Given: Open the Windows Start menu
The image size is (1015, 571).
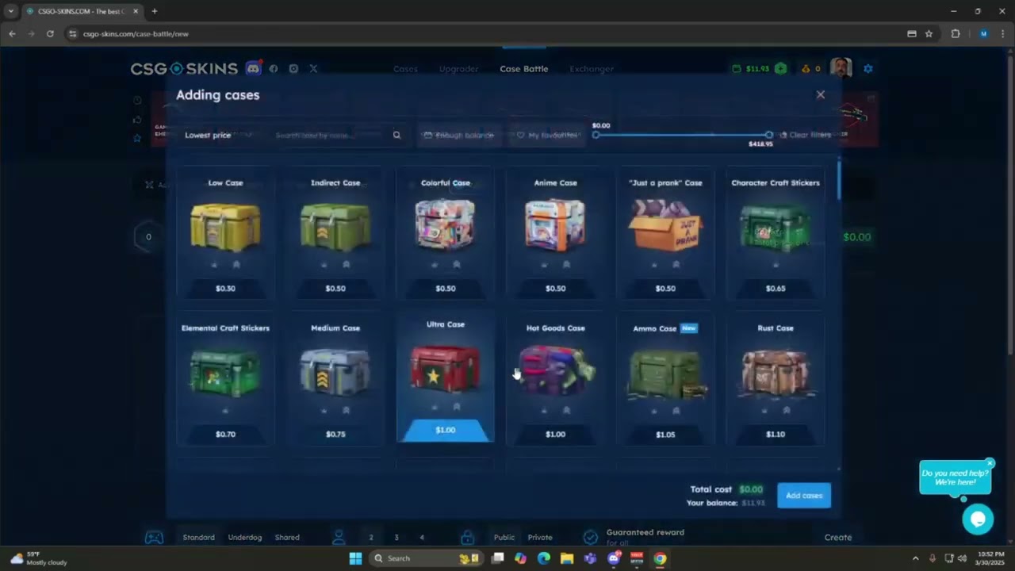Looking at the screenshot, I should click(355, 558).
